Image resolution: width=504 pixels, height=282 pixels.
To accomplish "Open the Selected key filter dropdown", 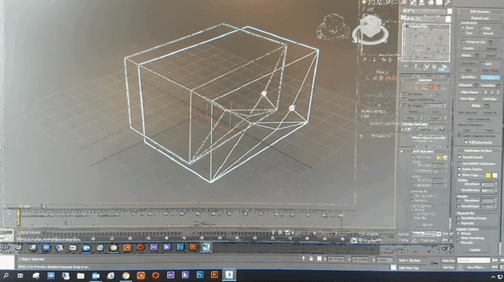I will click(473, 261).
